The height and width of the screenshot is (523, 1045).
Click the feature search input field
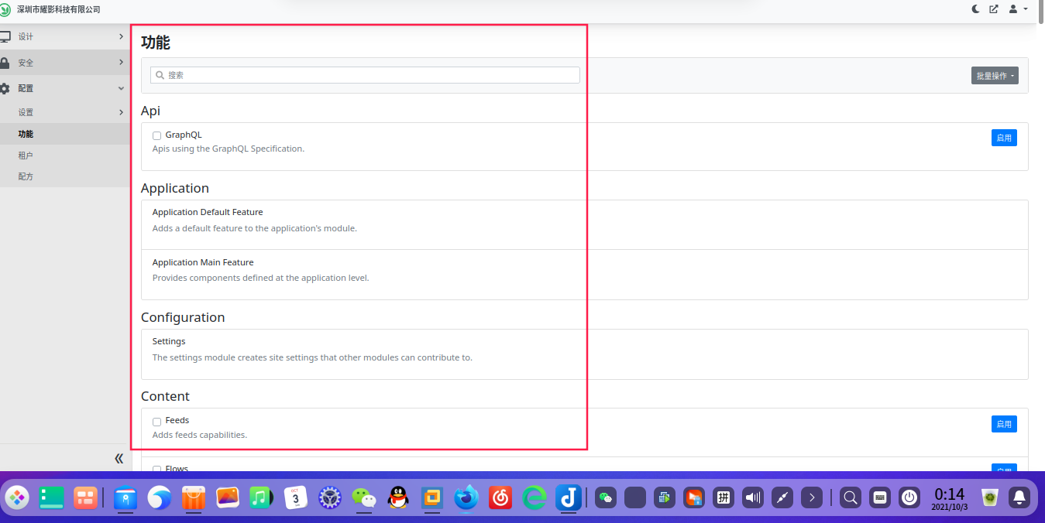(364, 74)
